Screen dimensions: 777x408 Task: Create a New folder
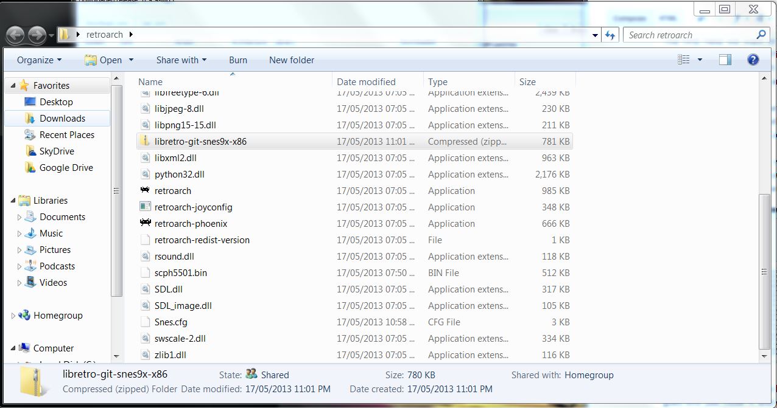(x=292, y=60)
